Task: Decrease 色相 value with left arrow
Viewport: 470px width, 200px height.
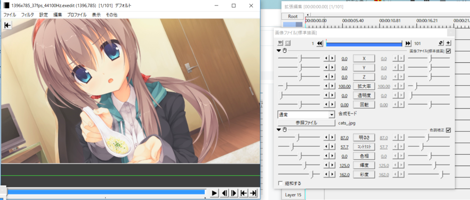Action: pos(326,156)
